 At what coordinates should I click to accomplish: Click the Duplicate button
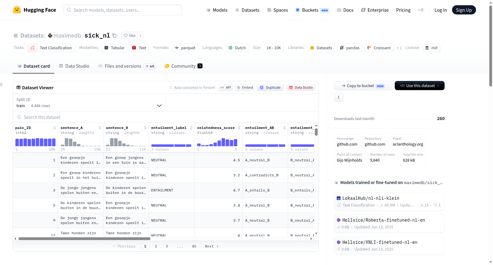(x=270, y=87)
